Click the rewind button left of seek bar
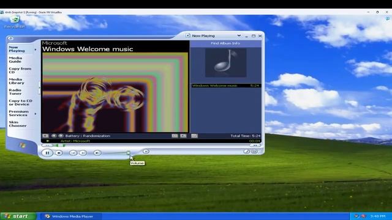 47,145
